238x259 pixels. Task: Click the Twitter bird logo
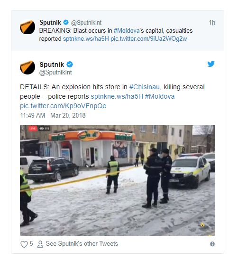pyautogui.click(x=211, y=64)
